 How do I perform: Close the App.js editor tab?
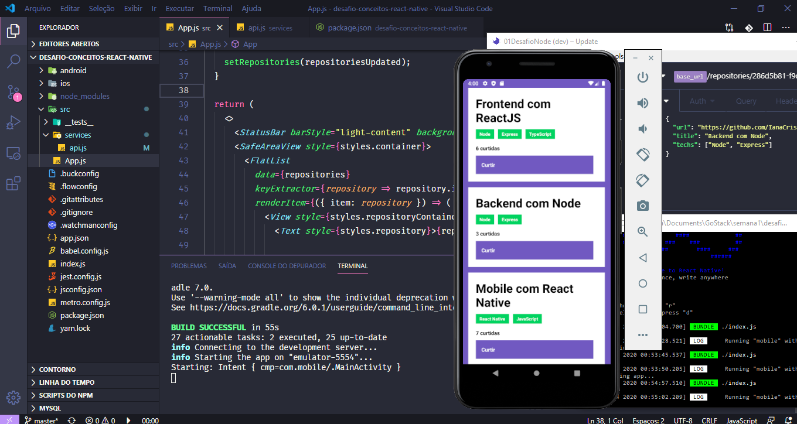point(220,28)
